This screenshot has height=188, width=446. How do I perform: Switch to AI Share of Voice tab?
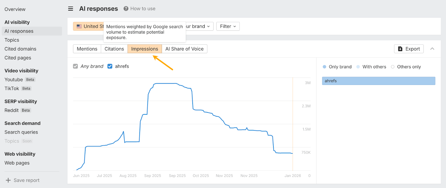tap(184, 49)
